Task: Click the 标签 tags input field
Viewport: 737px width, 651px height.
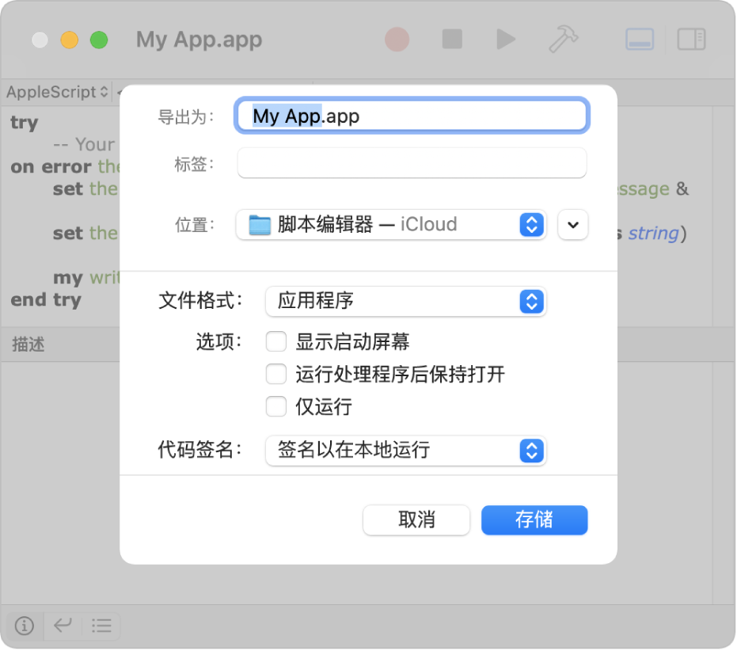Action: (x=411, y=163)
